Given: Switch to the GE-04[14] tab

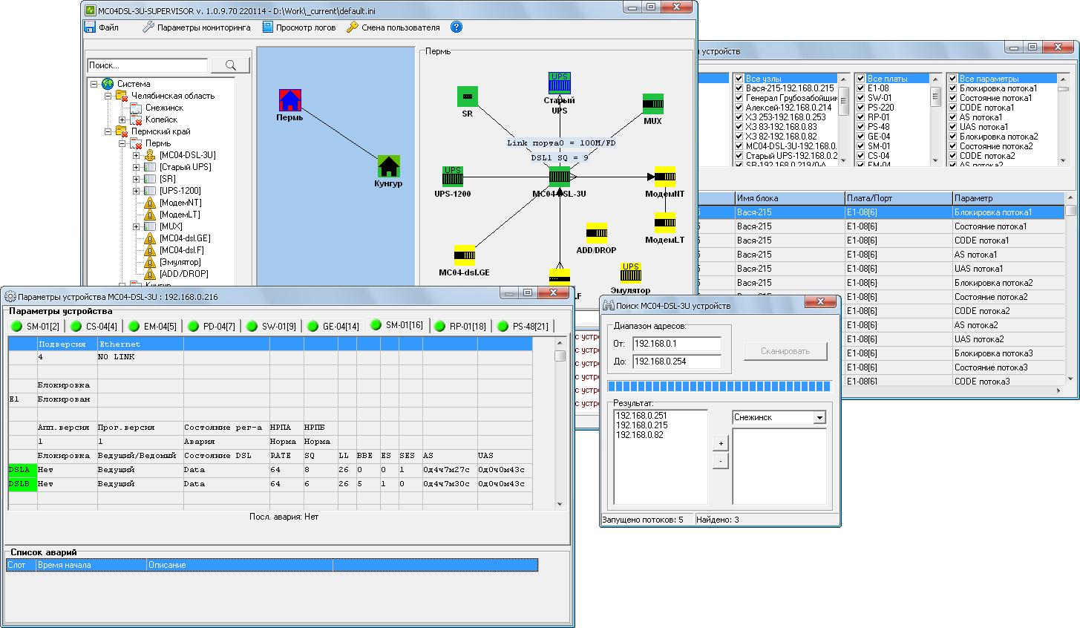Looking at the screenshot, I should pos(335,326).
